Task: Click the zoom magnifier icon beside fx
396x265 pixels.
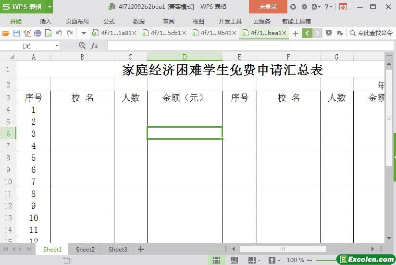Action: (x=82, y=46)
